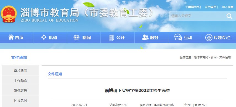The width and height of the screenshot is (236, 107).
Task: Open the 专题专栏 navigation item
Action: pyautogui.click(x=219, y=37)
